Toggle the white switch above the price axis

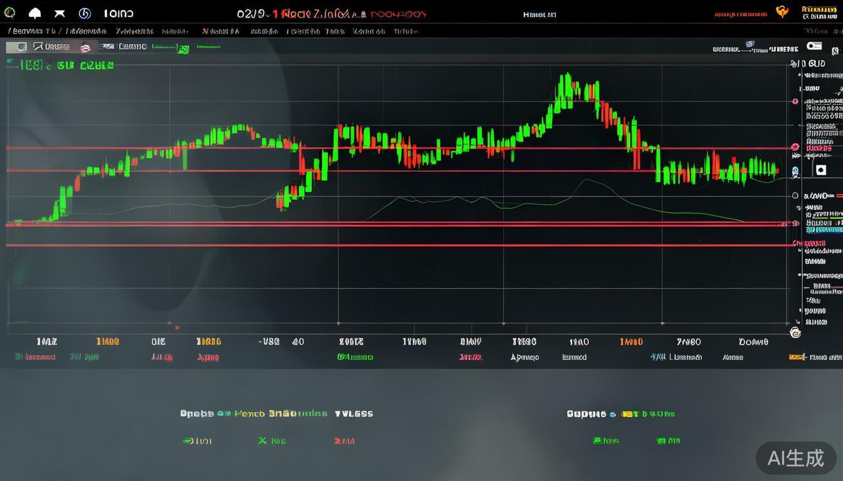[x=814, y=46]
